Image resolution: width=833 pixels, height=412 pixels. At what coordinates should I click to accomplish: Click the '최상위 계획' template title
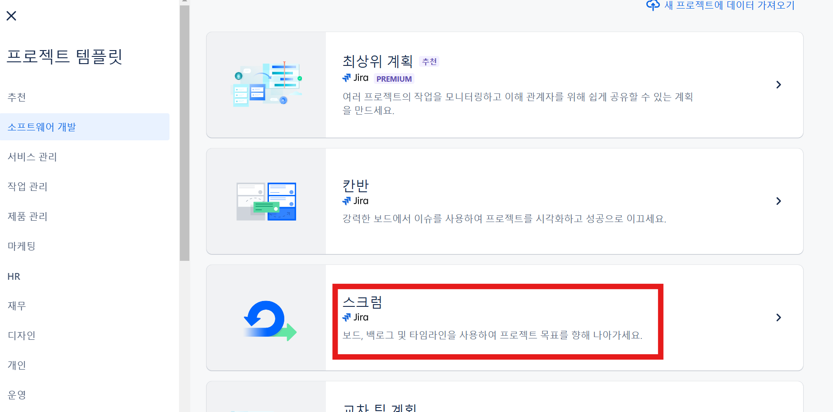377,61
